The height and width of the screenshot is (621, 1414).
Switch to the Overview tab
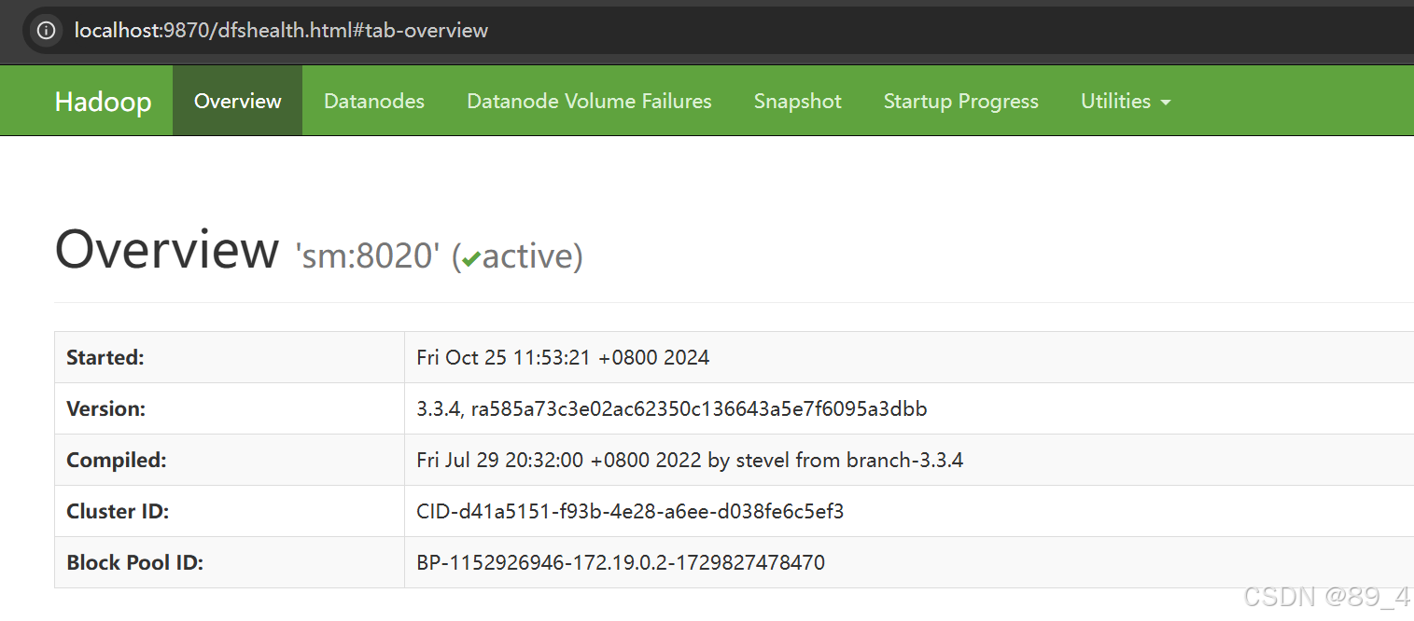(237, 101)
